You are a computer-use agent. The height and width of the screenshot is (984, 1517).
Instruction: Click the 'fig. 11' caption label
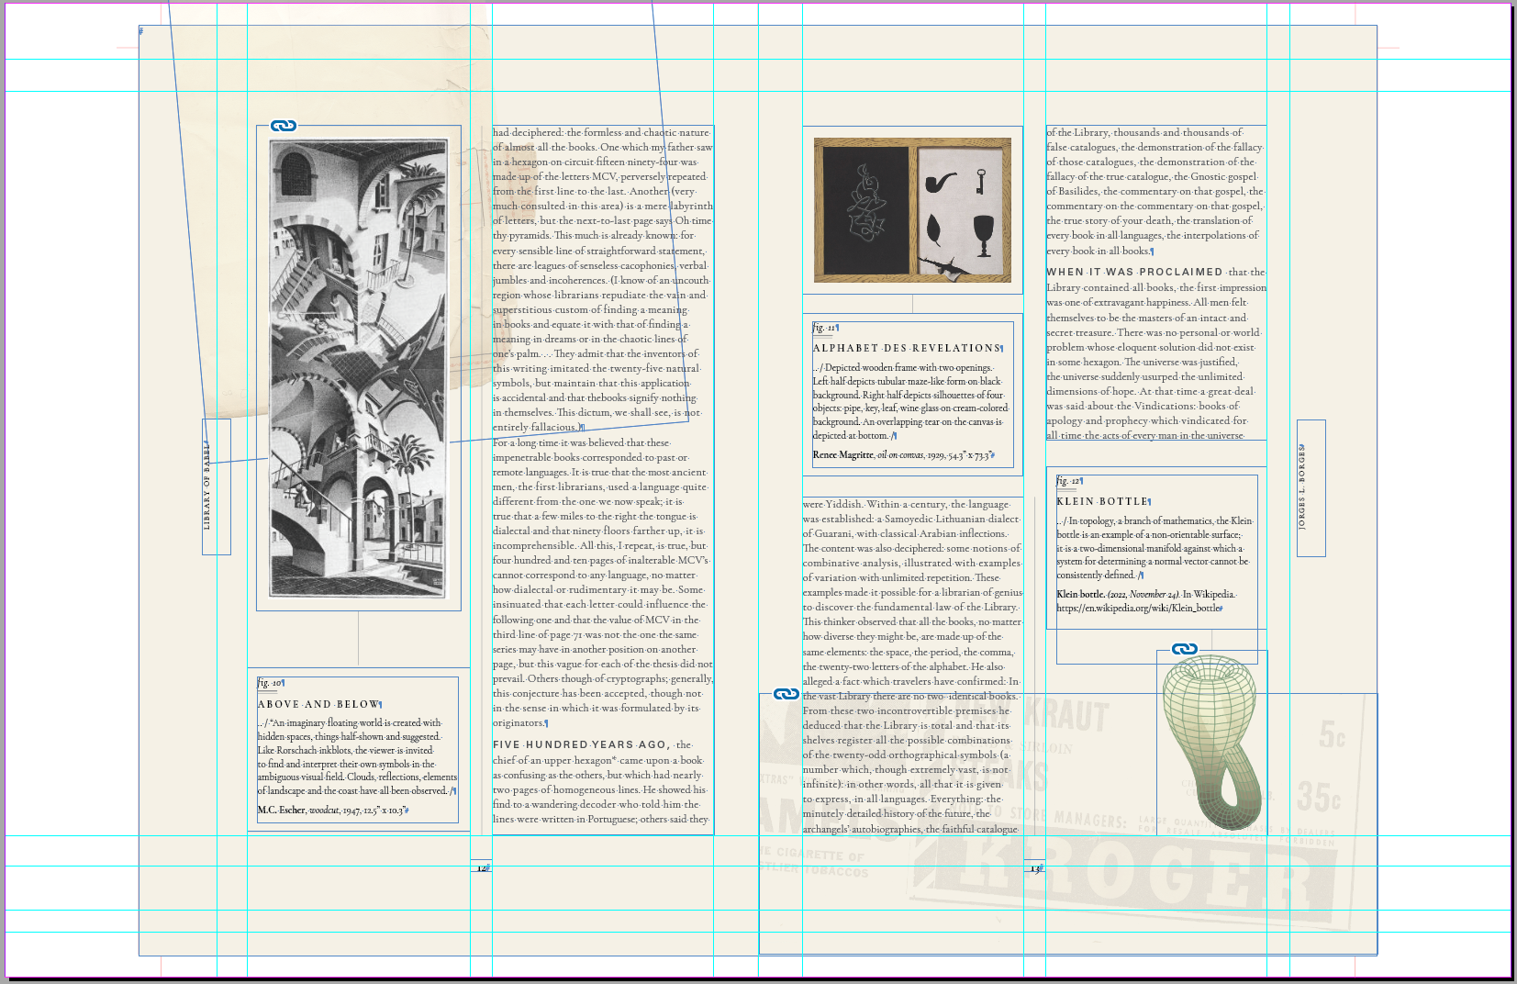[x=825, y=328]
